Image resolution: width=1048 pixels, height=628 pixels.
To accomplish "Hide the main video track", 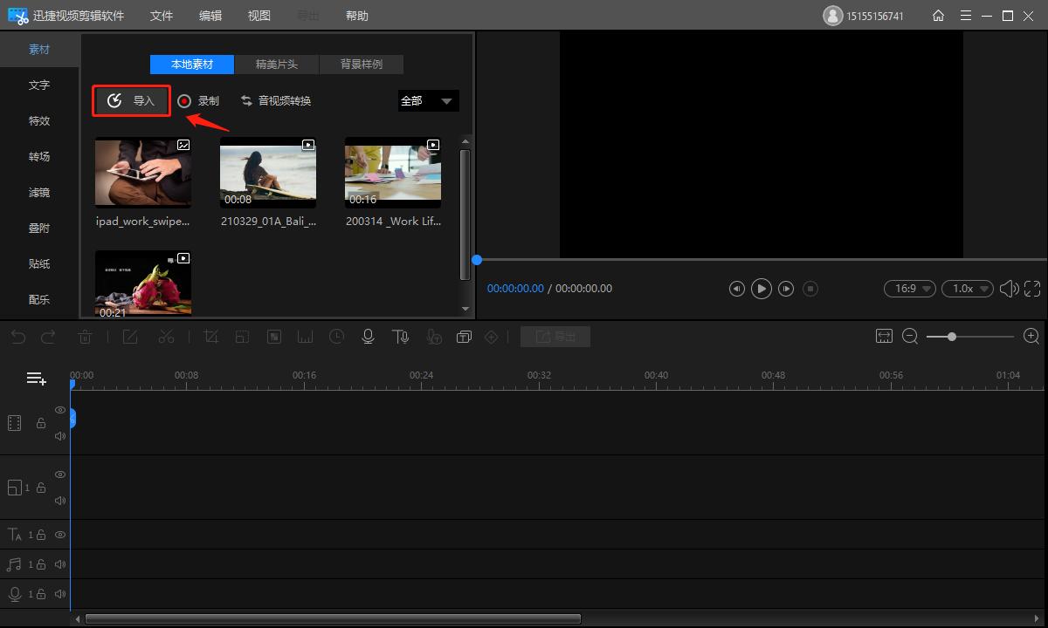I will tap(60, 410).
